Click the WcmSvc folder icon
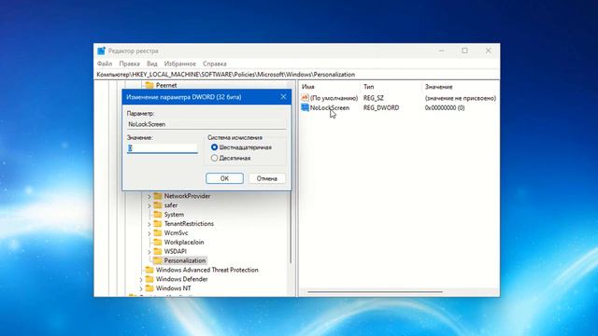 [x=158, y=232]
